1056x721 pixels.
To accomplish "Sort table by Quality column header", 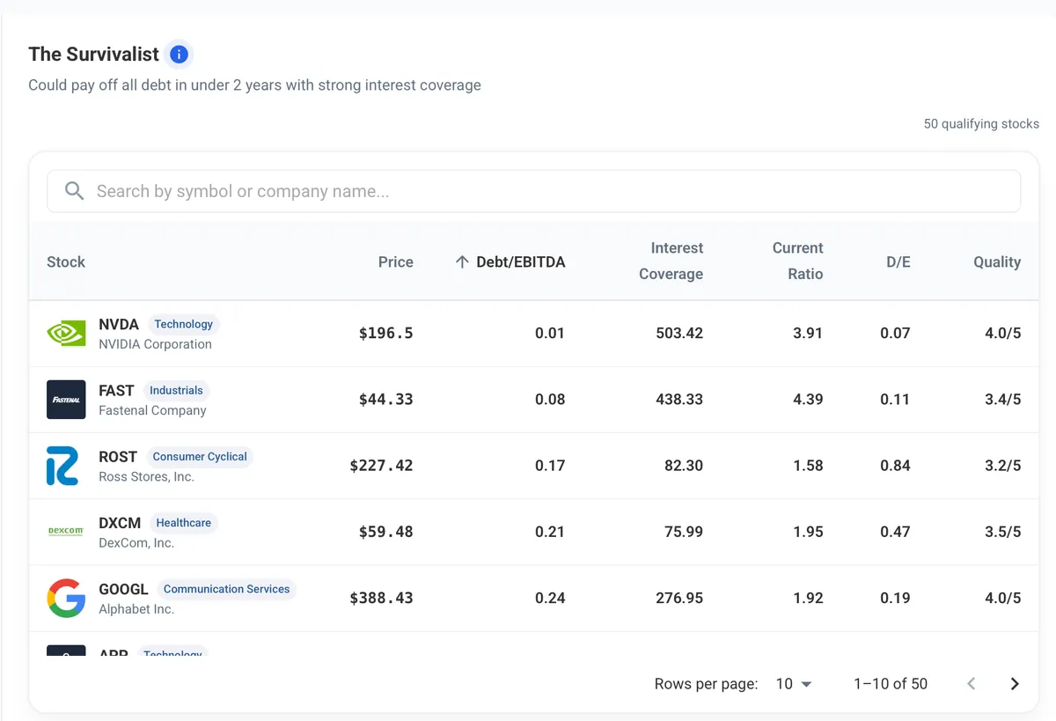I will (997, 261).
